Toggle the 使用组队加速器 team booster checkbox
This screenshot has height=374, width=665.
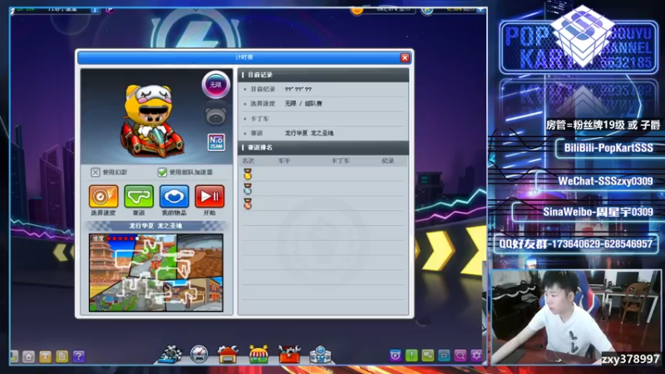162,172
